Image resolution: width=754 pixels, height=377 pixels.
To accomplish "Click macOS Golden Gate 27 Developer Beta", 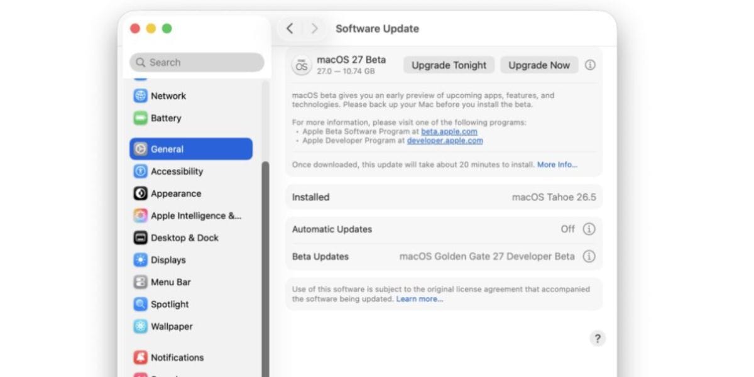I will (x=487, y=256).
